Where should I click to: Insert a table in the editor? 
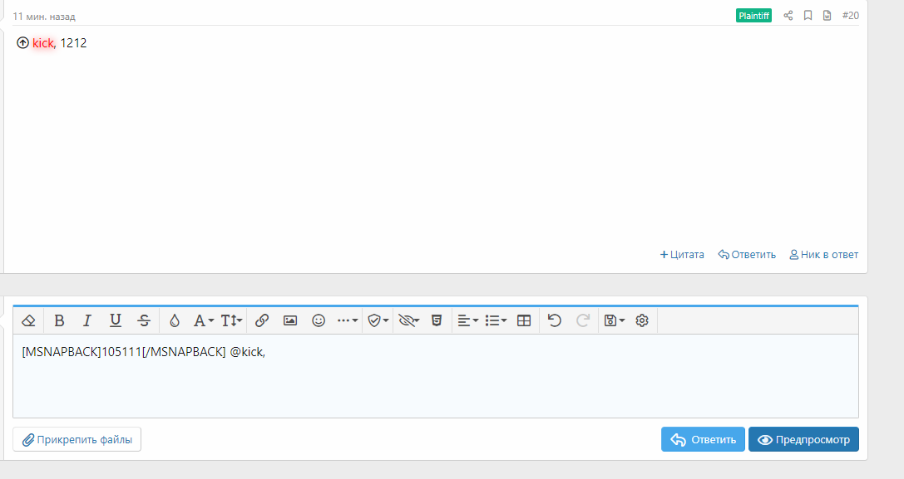click(524, 320)
